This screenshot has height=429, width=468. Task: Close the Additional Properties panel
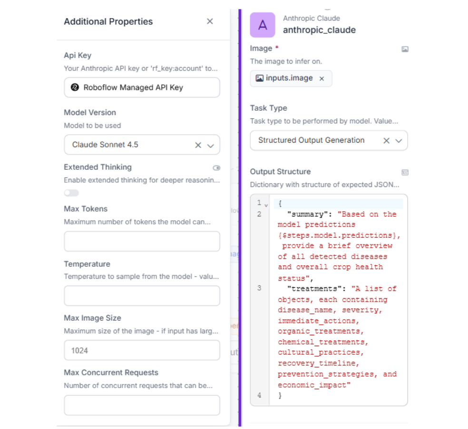(210, 21)
